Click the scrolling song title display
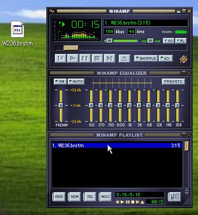 [x=146, y=23]
